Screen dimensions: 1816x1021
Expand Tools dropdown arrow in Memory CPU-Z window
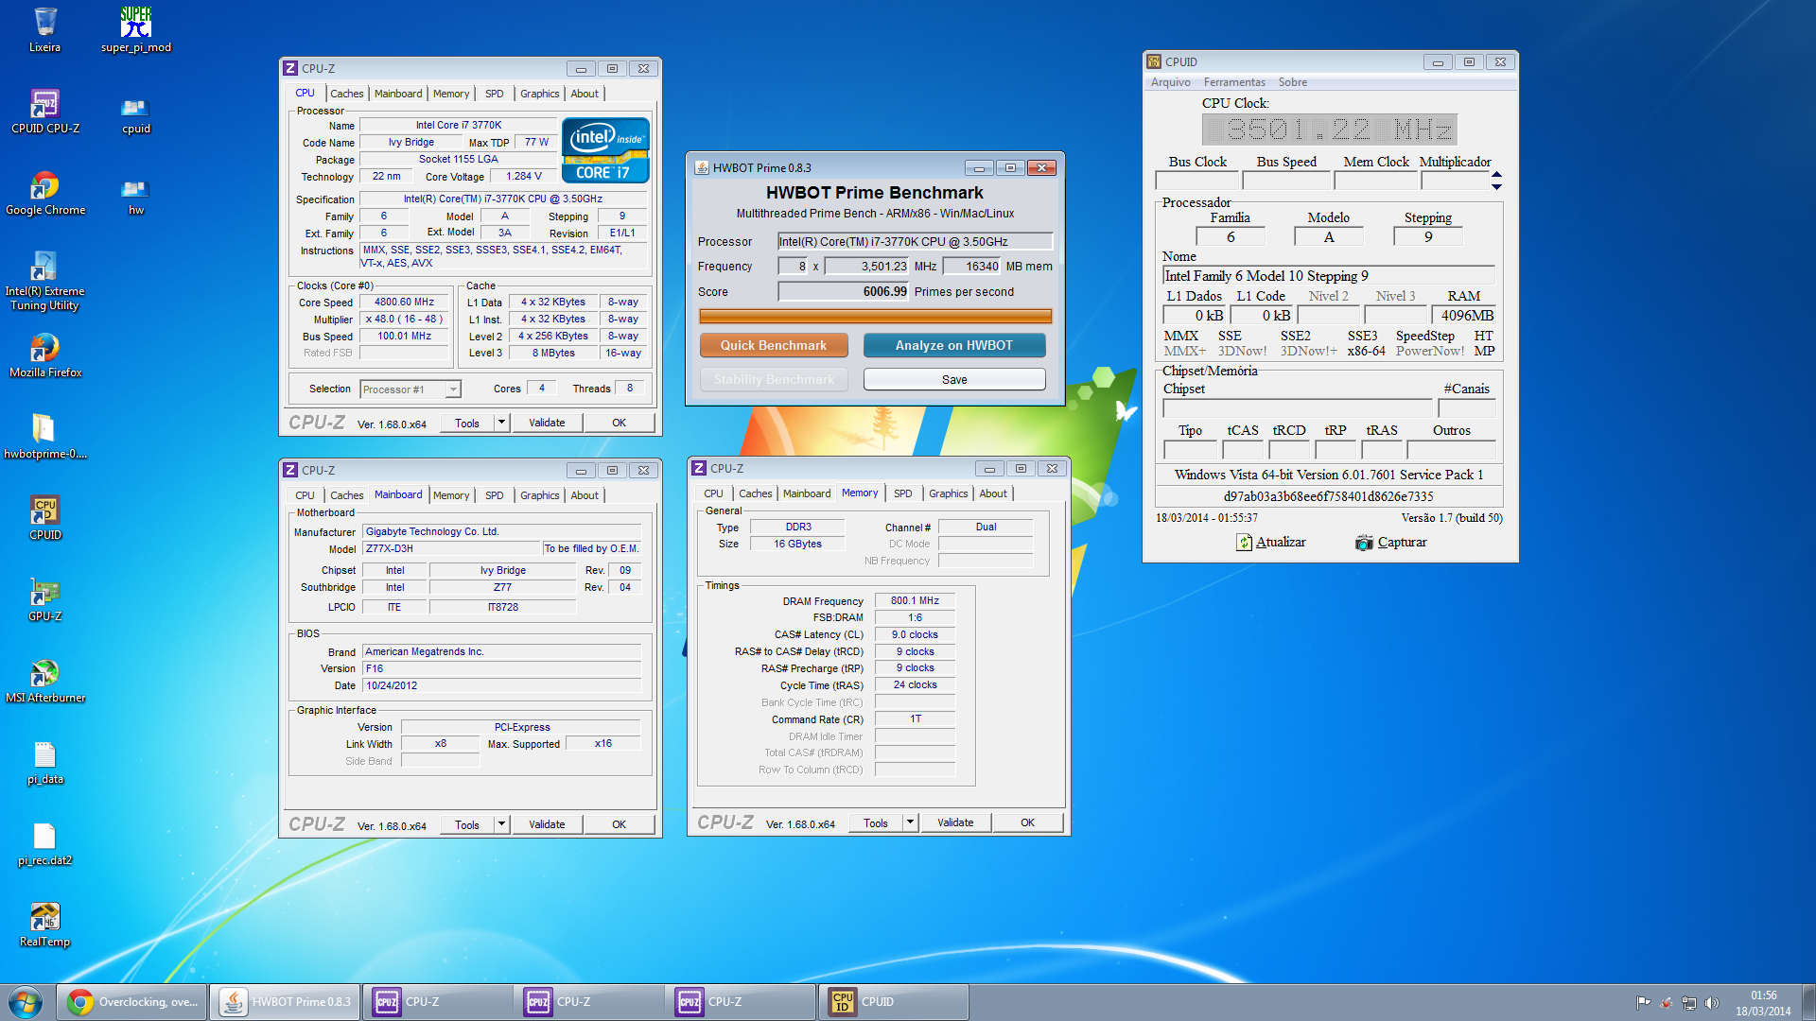(911, 822)
